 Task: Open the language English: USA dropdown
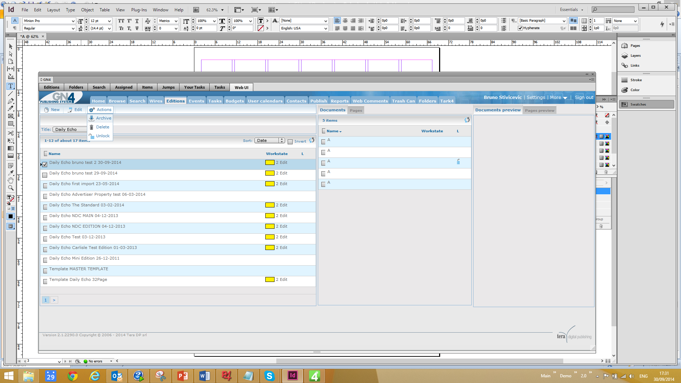click(x=326, y=28)
